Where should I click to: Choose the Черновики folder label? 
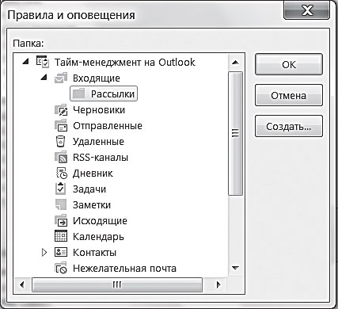[x=99, y=110]
